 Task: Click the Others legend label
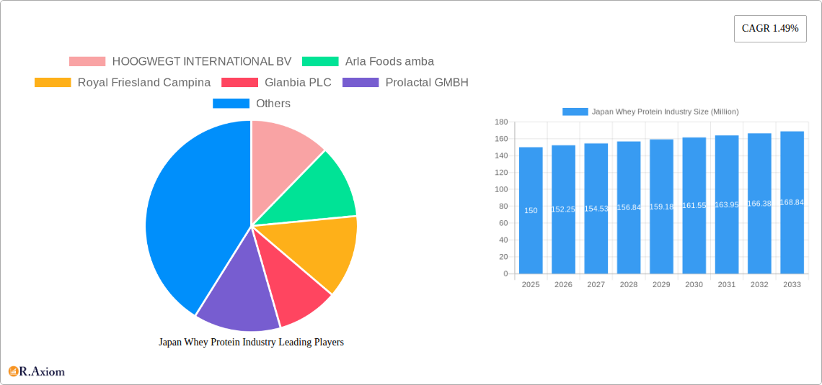[273, 104]
